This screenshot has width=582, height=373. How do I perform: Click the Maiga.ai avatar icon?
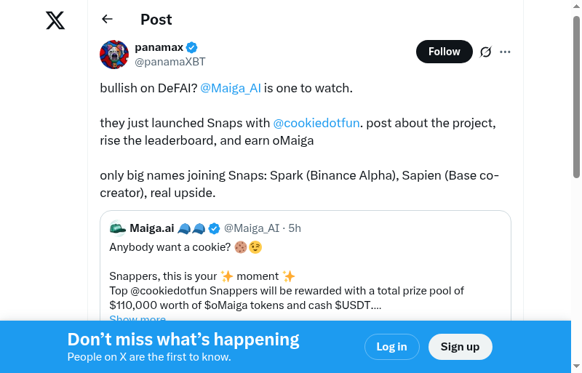pos(118,228)
